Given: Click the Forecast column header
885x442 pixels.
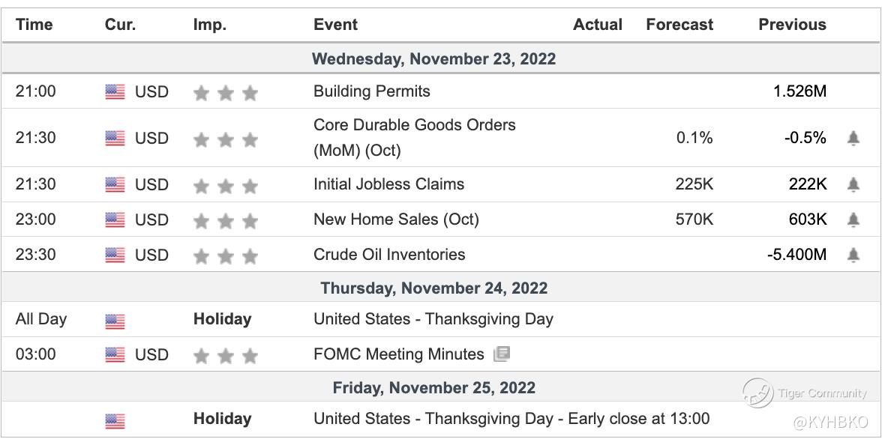Looking at the screenshot, I should coord(679,25).
